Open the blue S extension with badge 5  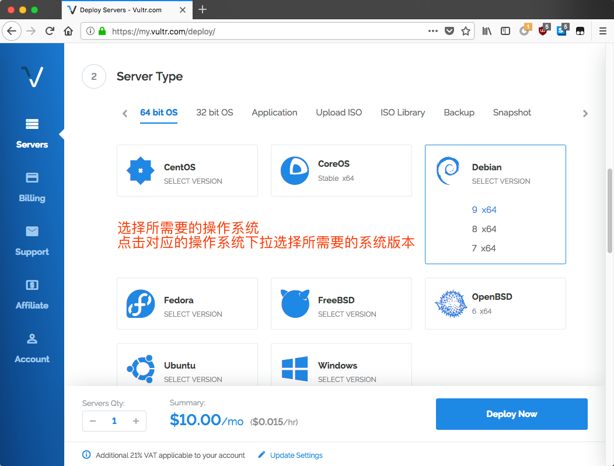[x=562, y=30]
